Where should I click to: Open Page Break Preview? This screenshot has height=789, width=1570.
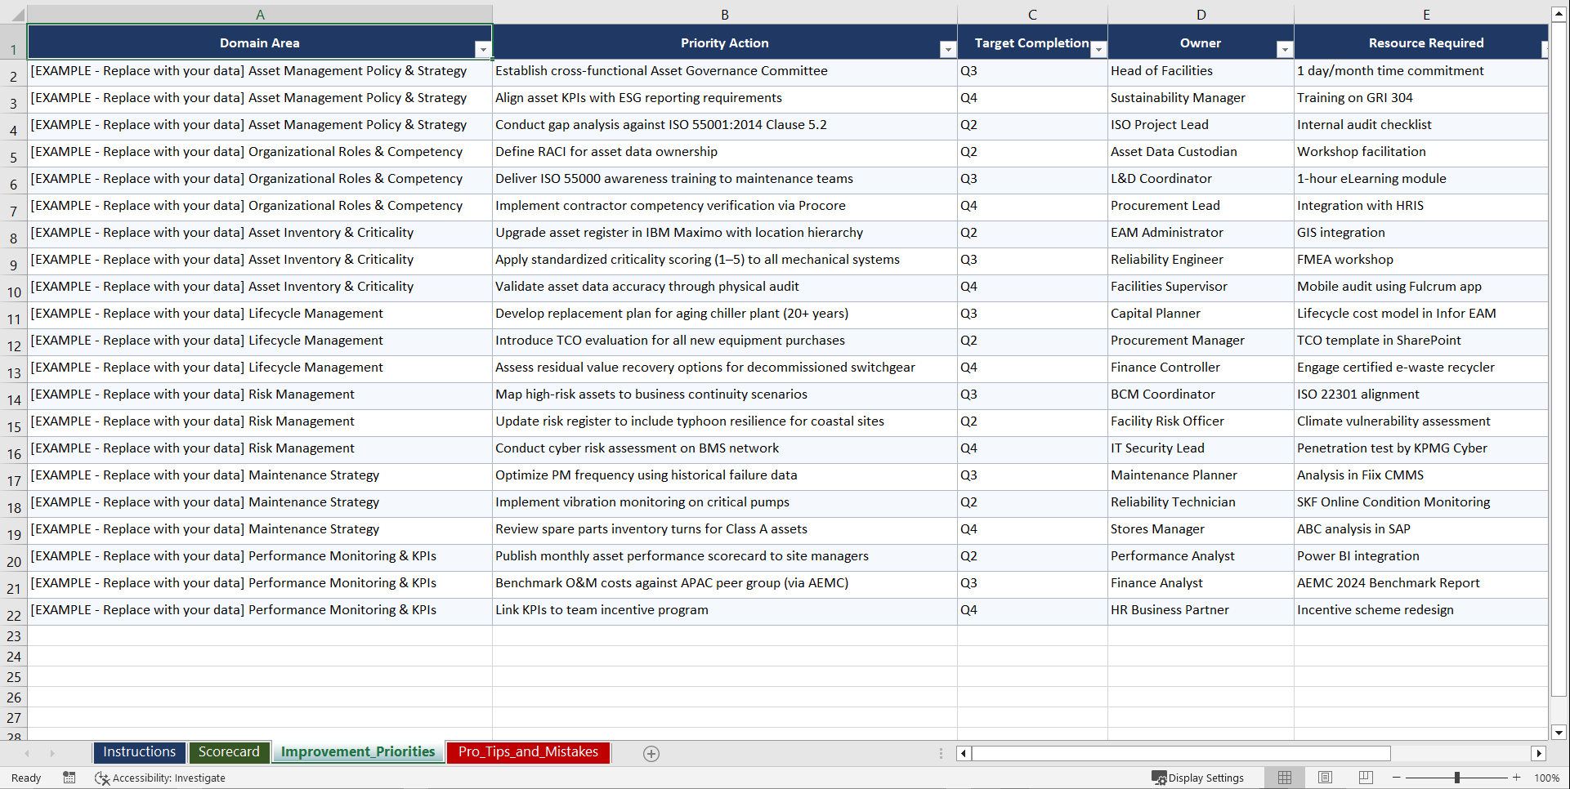(x=1366, y=778)
